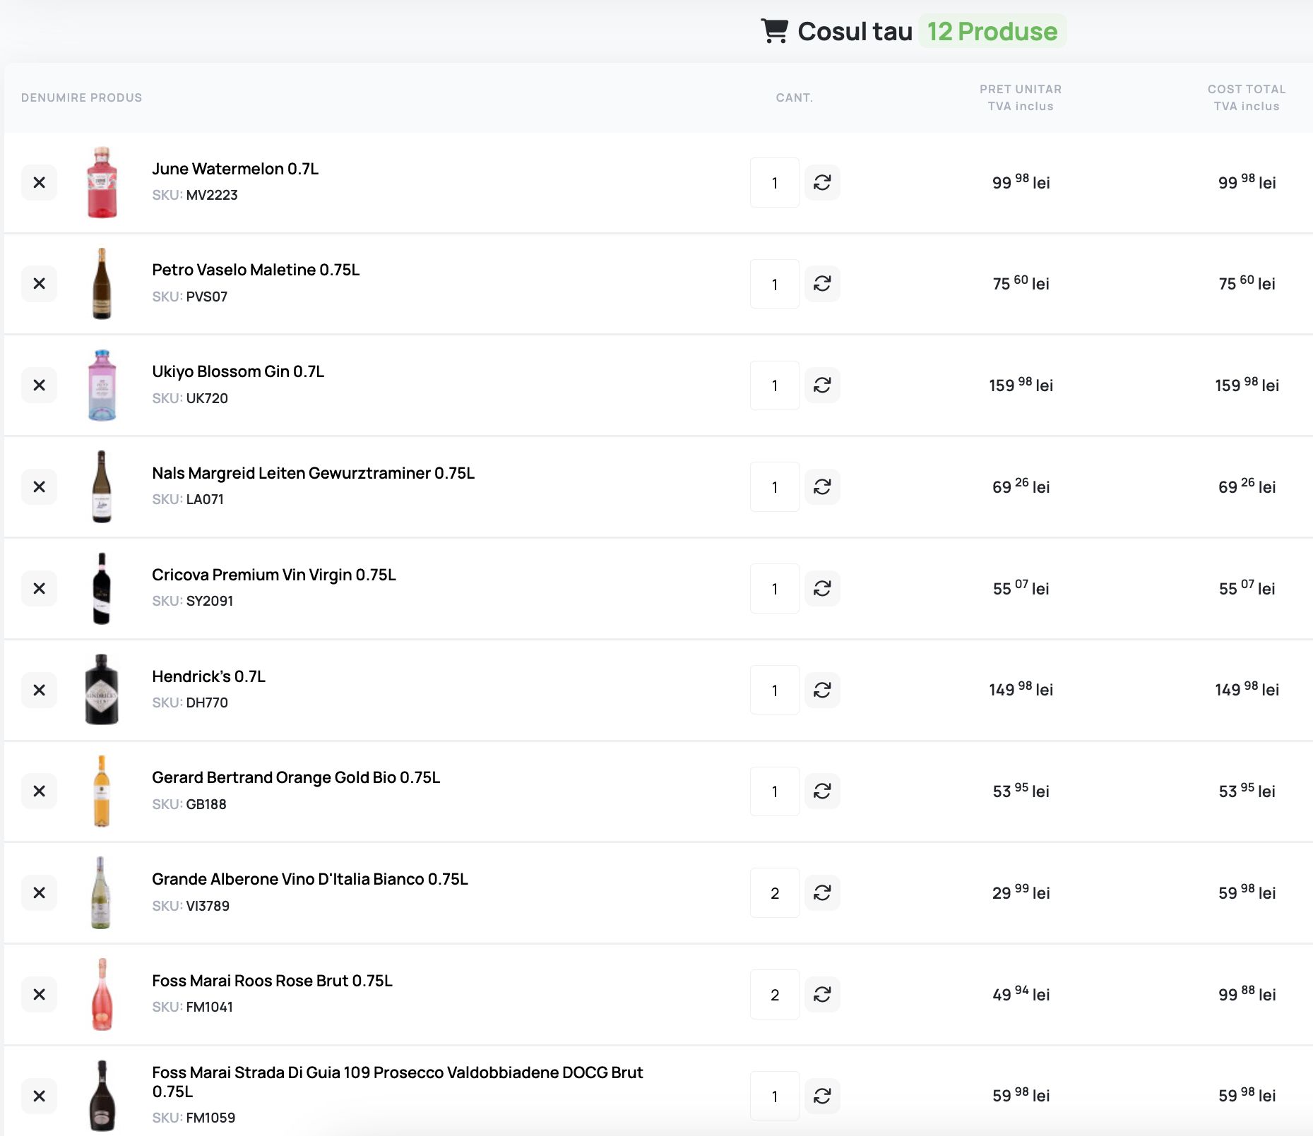Screen dimensions: 1313x1136
Task: Focus quantity box for Nals Margreid Gewurztraminer
Action: (775, 487)
